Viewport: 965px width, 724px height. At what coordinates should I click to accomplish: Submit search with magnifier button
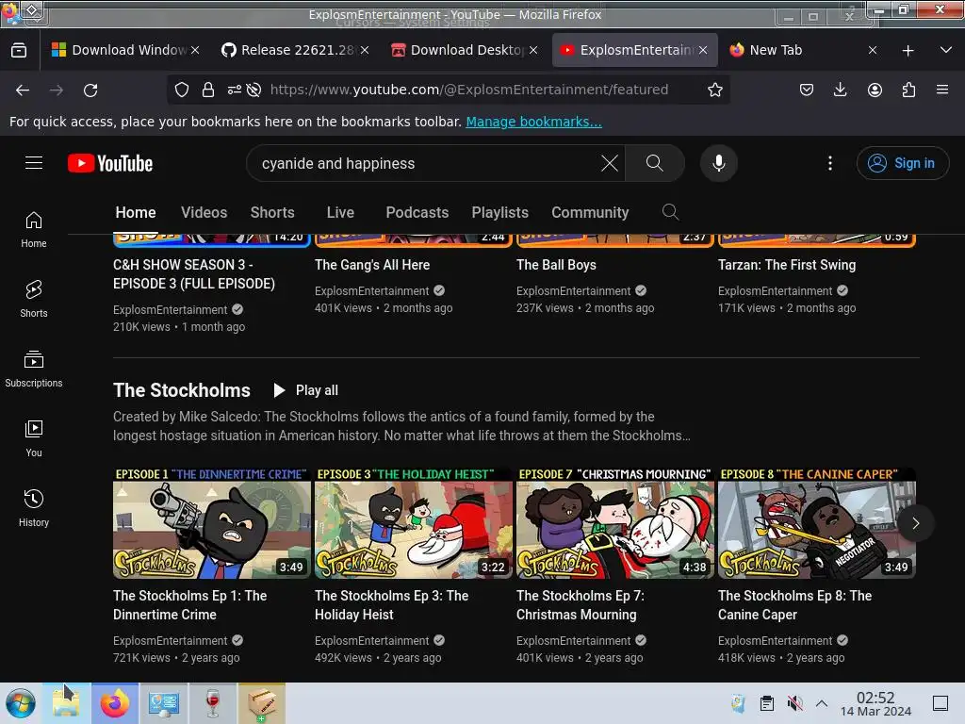pos(655,163)
